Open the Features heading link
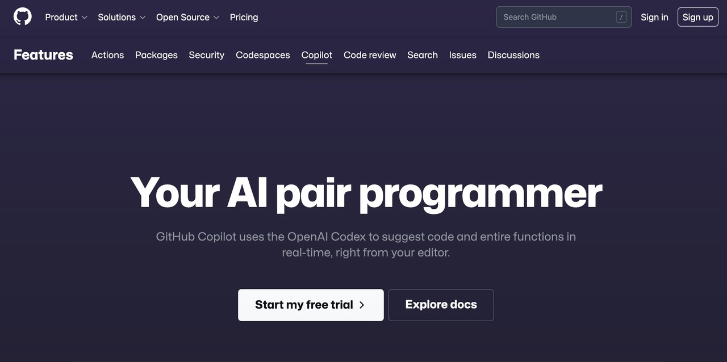 pos(43,55)
